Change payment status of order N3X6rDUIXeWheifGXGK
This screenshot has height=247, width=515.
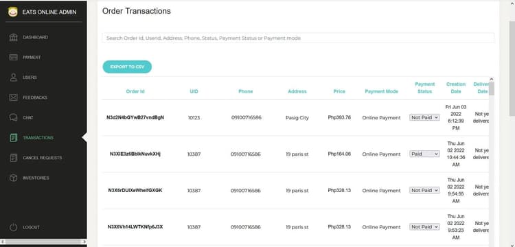[x=424, y=190]
